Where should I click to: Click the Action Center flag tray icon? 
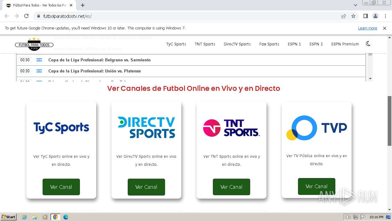click(363, 217)
